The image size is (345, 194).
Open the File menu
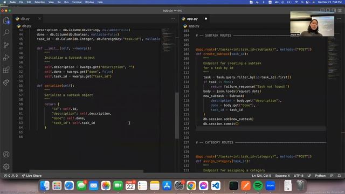[x=21, y=2]
